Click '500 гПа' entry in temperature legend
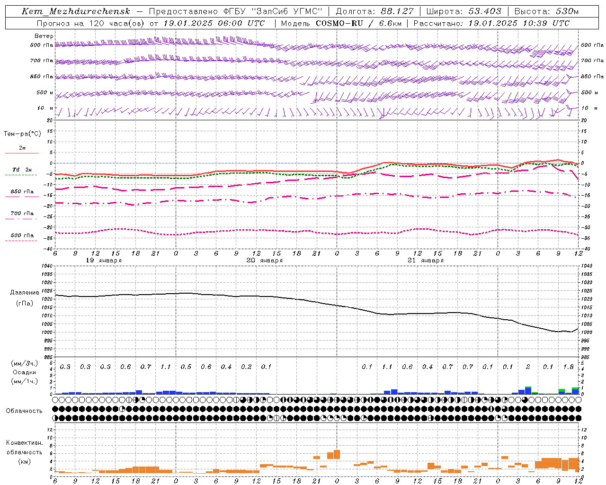Image resolution: width=606 pixels, height=485 pixels. tap(22, 235)
